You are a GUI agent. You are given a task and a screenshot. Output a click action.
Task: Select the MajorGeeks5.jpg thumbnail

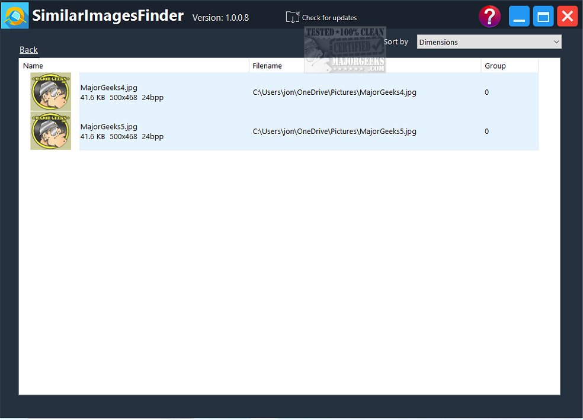coord(50,131)
